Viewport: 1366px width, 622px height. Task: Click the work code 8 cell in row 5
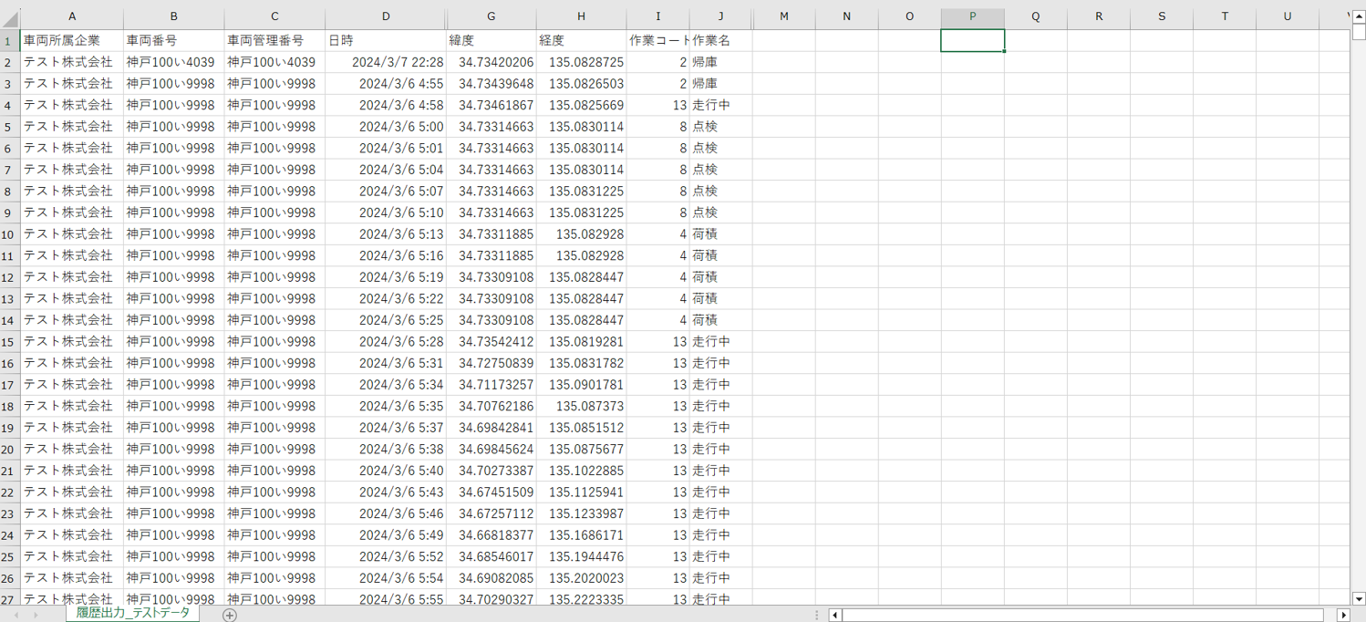point(658,127)
